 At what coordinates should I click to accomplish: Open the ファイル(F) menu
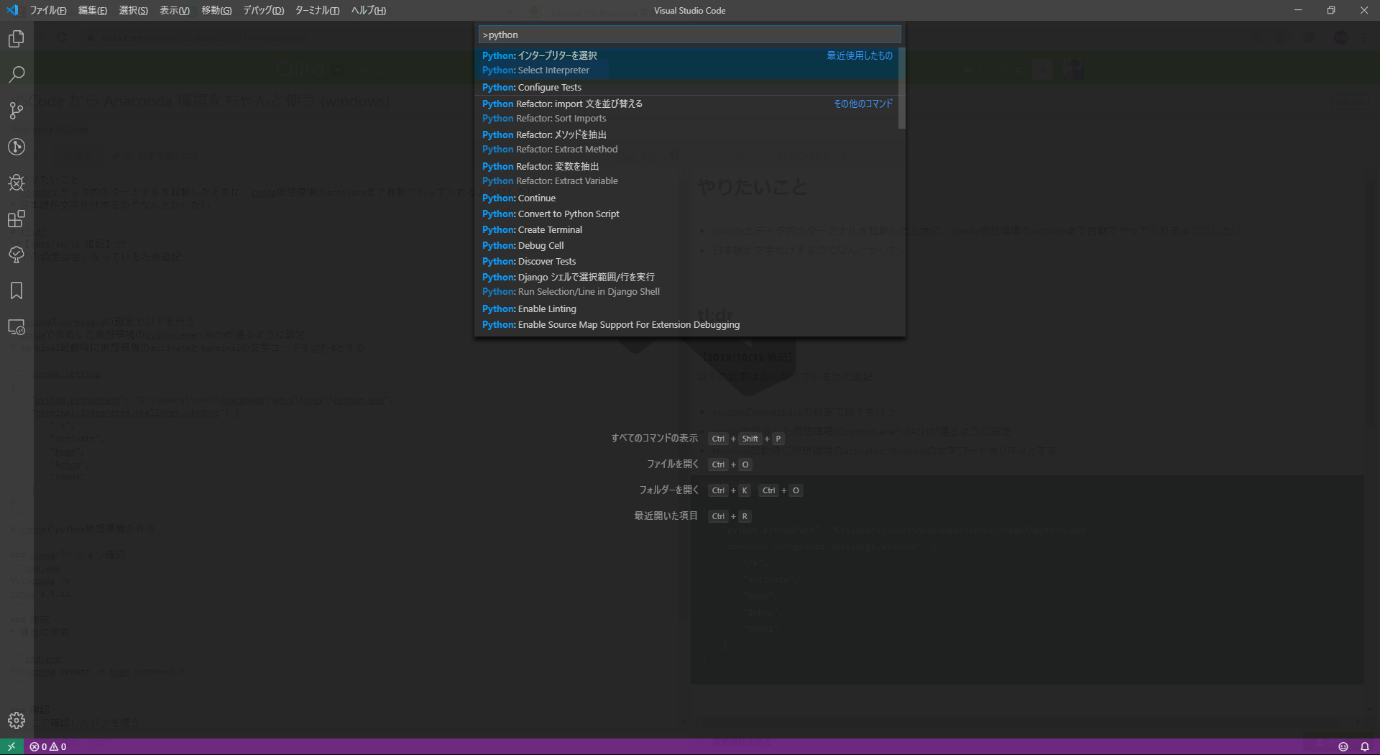coord(48,10)
